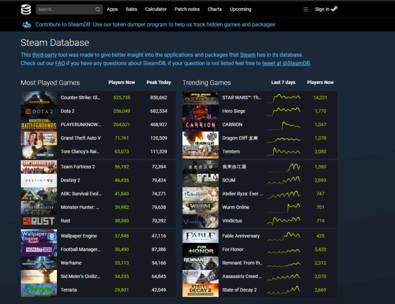The height and width of the screenshot is (304, 395).
Task: Open Most Played Games heading link
Action: 50,83
